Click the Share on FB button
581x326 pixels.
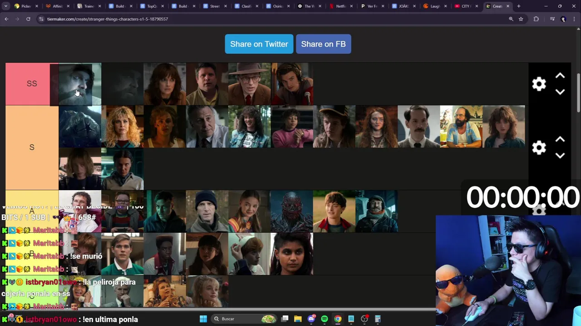(x=323, y=44)
